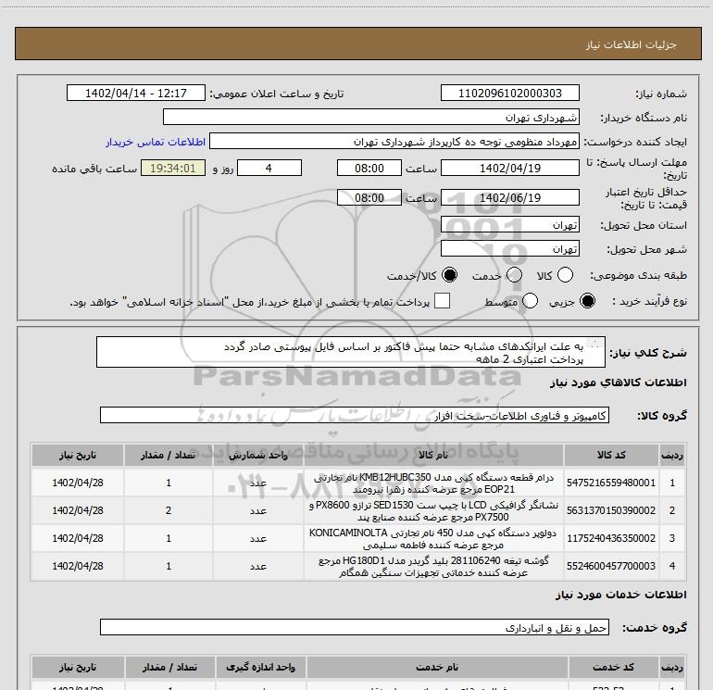The image size is (713, 690).
Task: Click the delivery province field تهران
Action: point(509,225)
